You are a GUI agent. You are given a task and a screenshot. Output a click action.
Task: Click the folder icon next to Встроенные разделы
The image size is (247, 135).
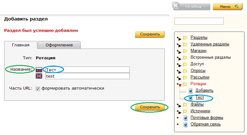(185, 57)
